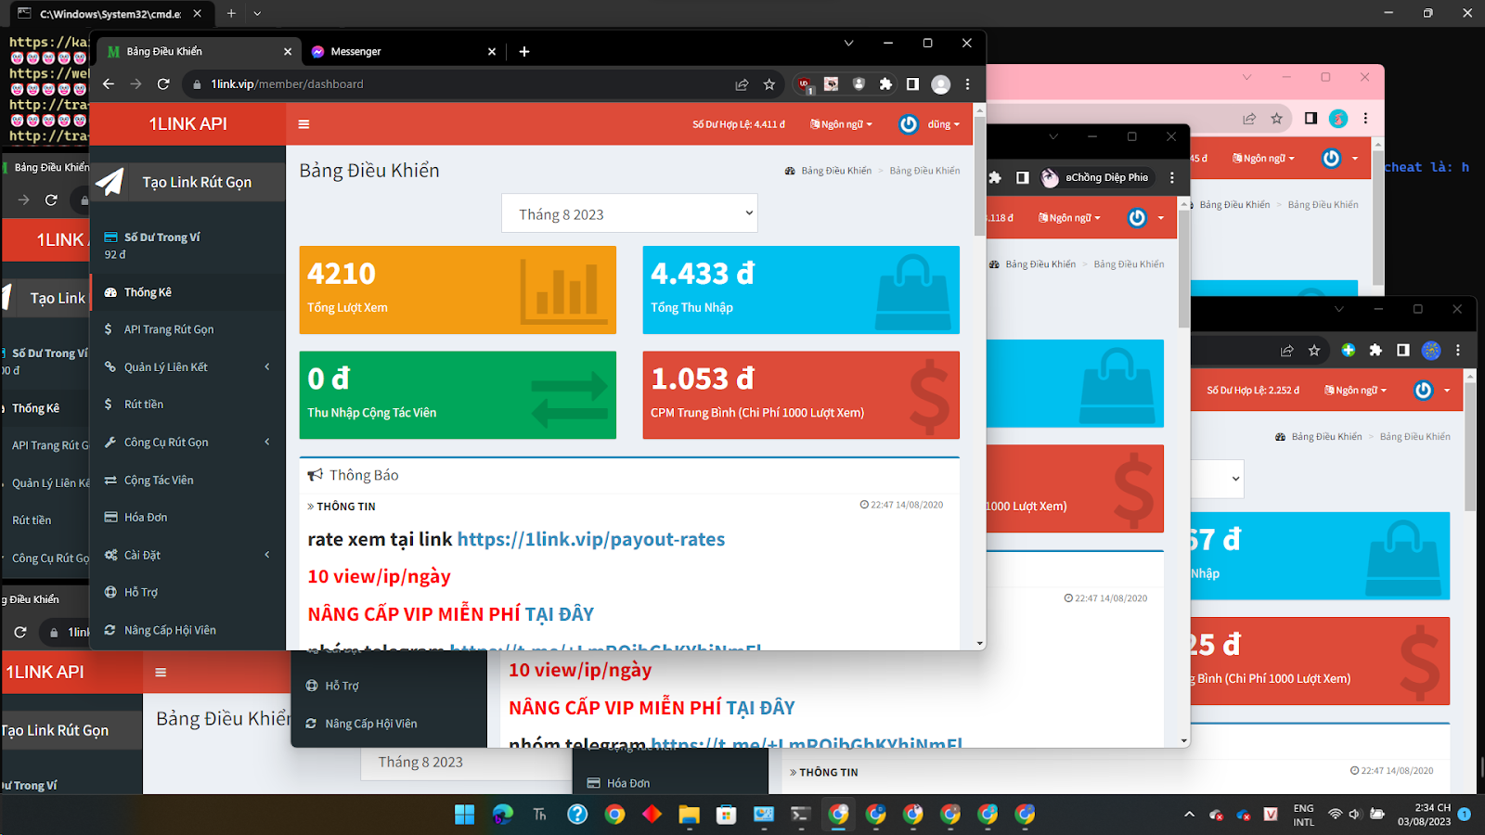Open uBlock Origin extension in front Chrome toolbar
Viewport: 1485px width, 835px height.
pyautogui.click(x=805, y=84)
